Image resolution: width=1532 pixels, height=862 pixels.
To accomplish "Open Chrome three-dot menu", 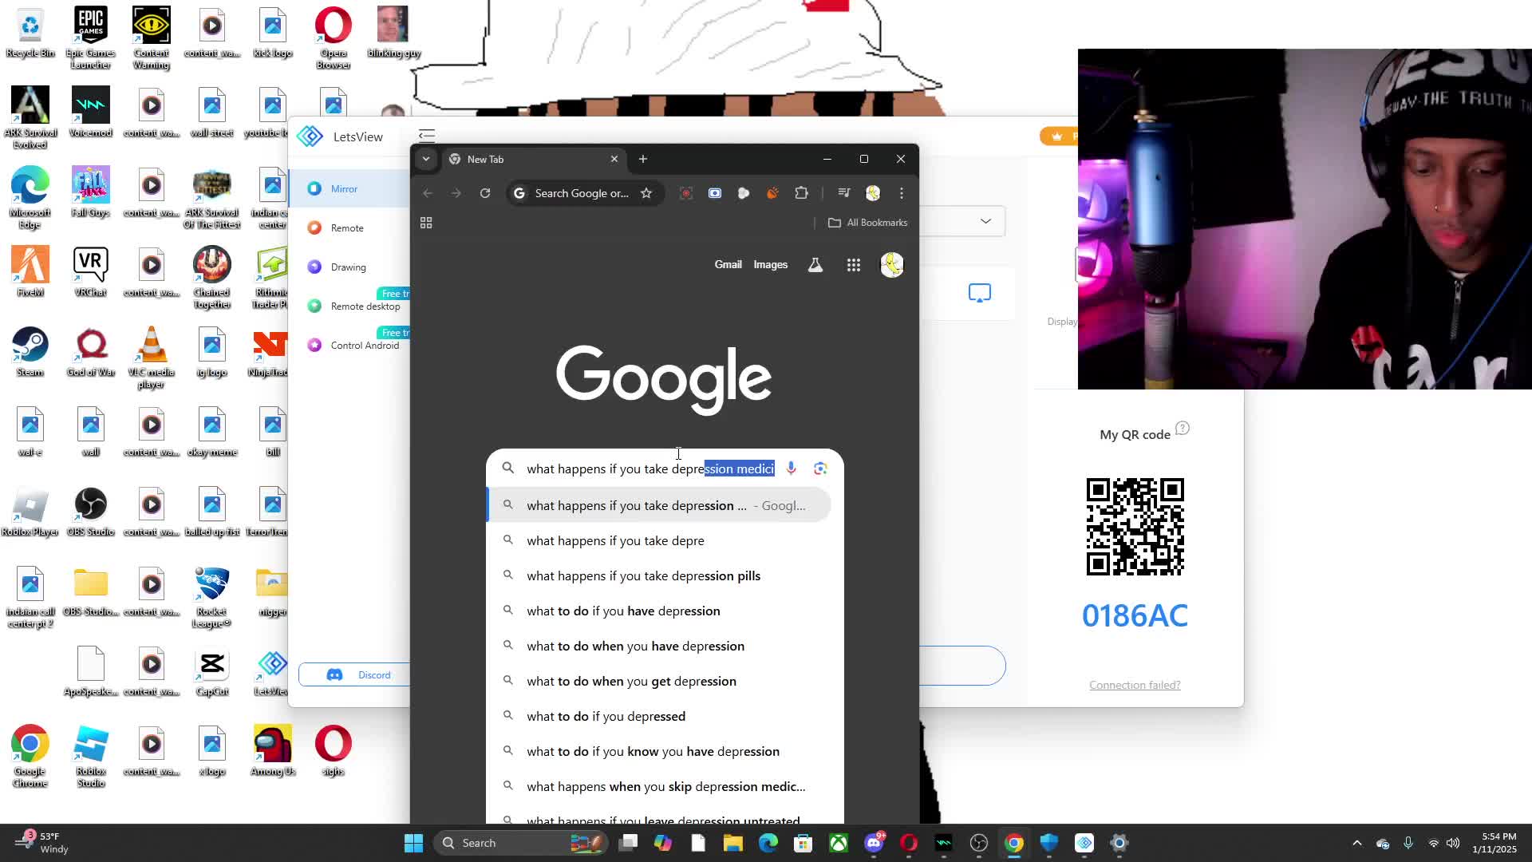I will coord(902,193).
